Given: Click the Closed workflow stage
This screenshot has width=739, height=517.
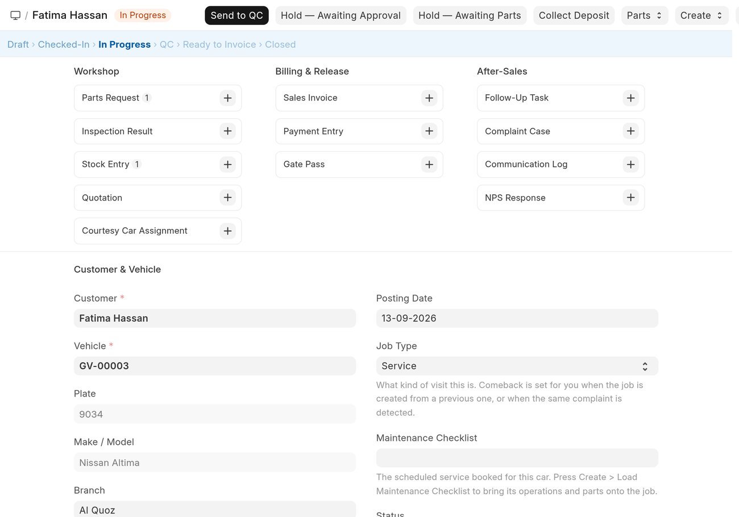Looking at the screenshot, I should click(280, 44).
